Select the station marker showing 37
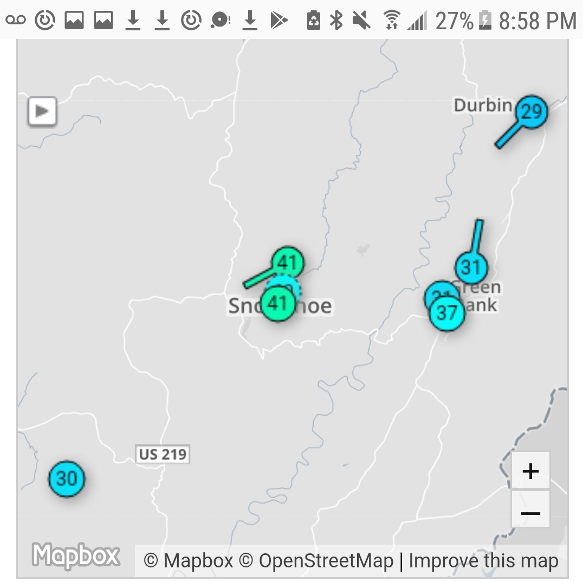Viewport: 583px width, 582px height. click(447, 313)
